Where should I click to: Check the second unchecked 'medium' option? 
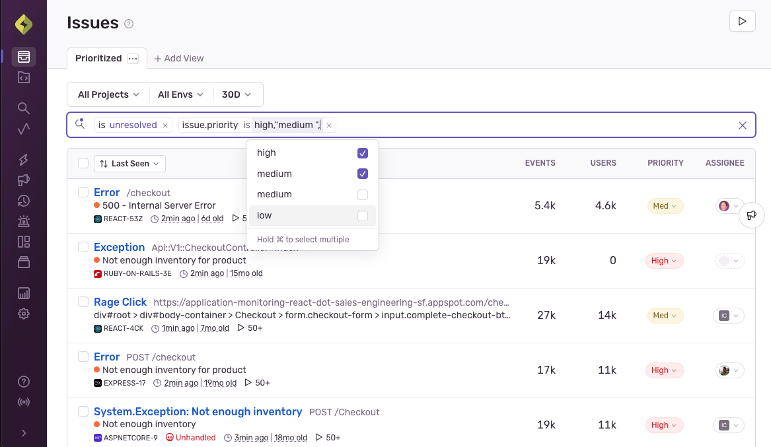[363, 195]
